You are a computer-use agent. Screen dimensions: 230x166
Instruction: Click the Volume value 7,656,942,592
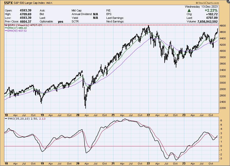coord(208,21)
